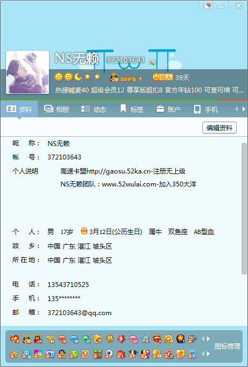Click the colorful app icon in bottom row
This screenshot has height=367, width=248.
[x=38, y=354]
